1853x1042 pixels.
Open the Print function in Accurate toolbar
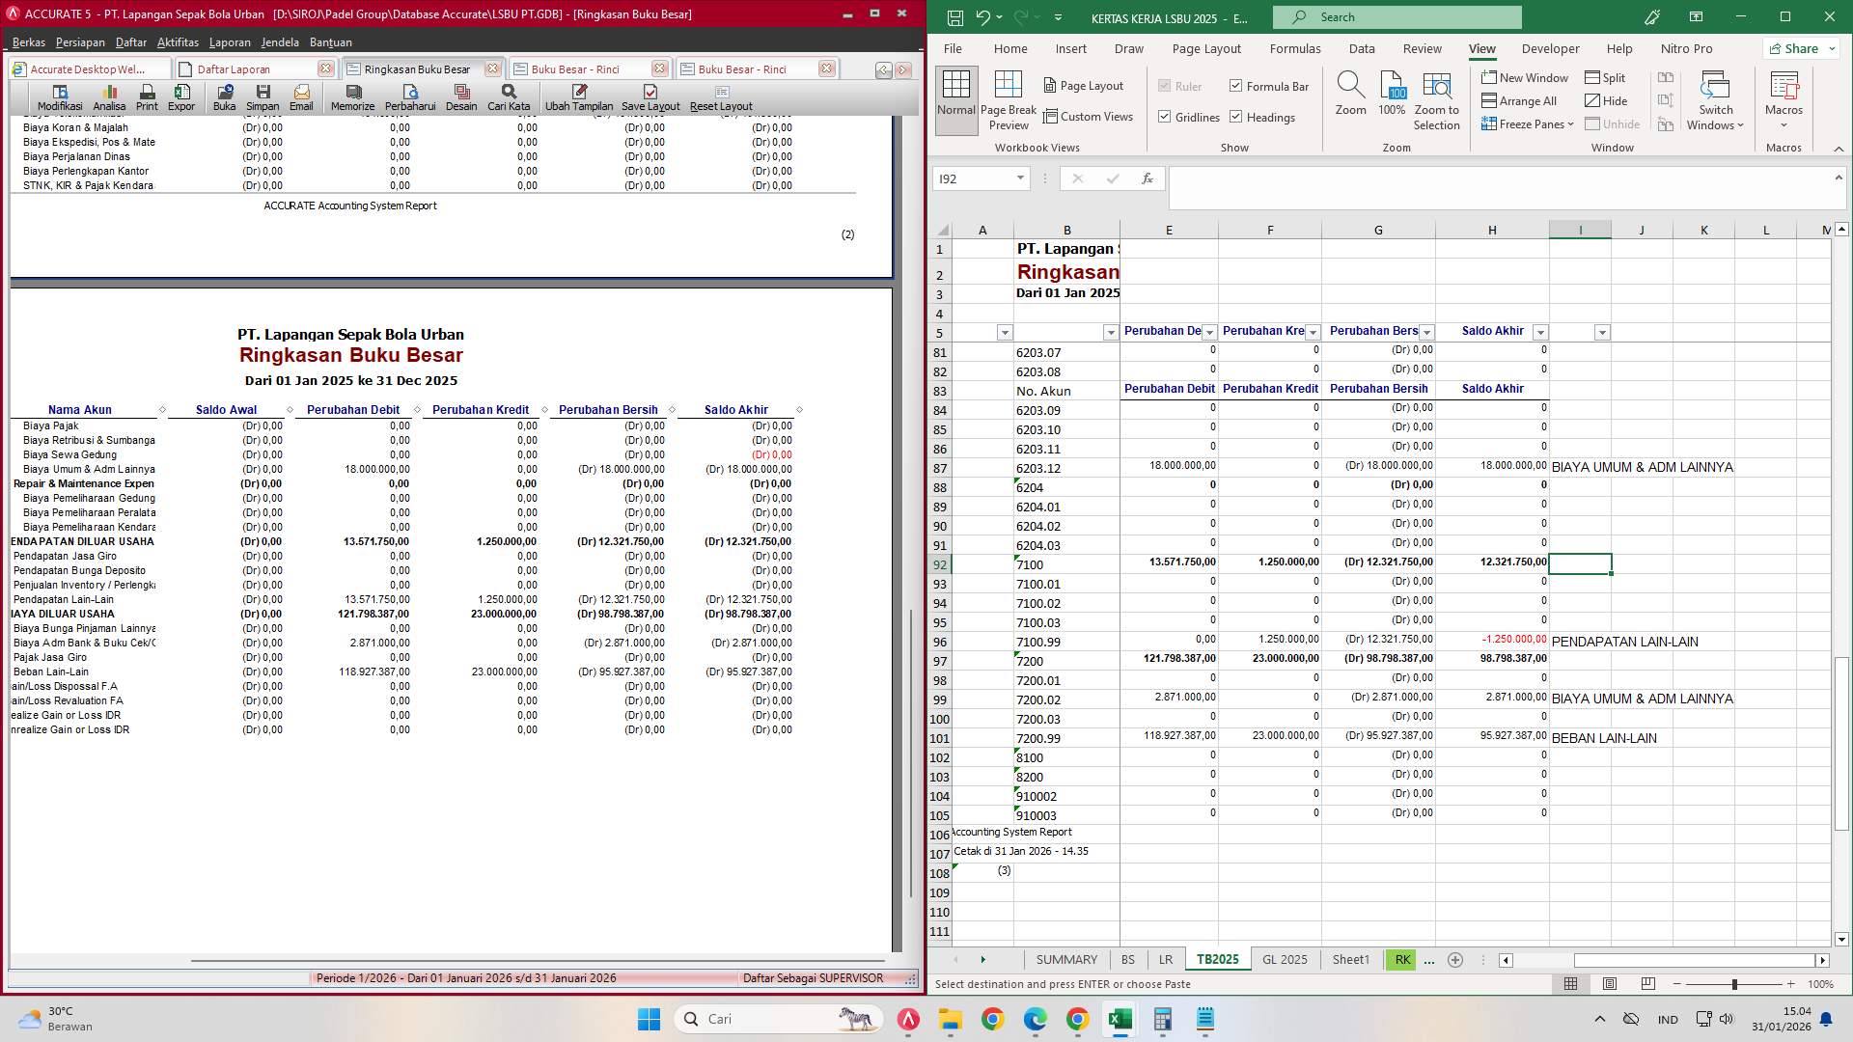tap(147, 96)
